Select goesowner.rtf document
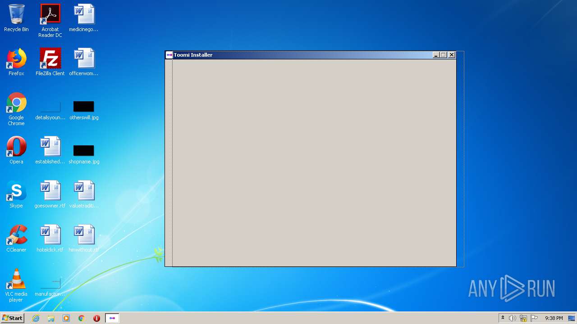The height and width of the screenshot is (324, 577). (x=50, y=195)
